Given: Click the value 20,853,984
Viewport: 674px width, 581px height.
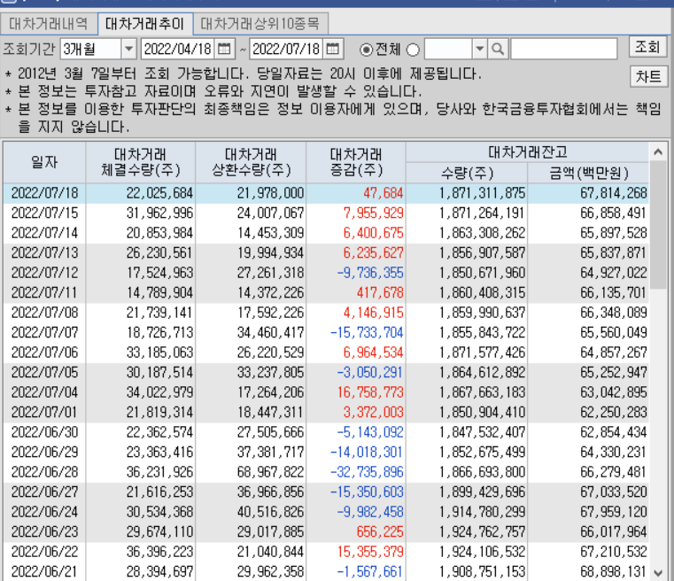Looking at the screenshot, I should (x=159, y=233).
